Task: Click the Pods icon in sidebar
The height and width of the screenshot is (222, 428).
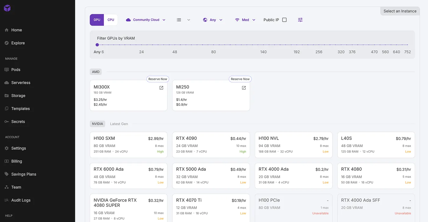Action: 7,70
